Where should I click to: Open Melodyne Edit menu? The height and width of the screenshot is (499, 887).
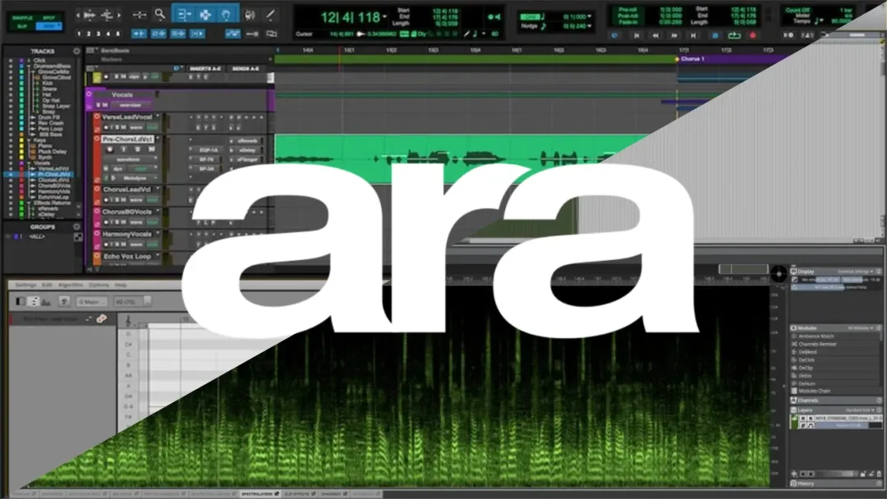click(47, 286)
